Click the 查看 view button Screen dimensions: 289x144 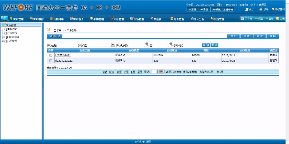pos(246,36)
